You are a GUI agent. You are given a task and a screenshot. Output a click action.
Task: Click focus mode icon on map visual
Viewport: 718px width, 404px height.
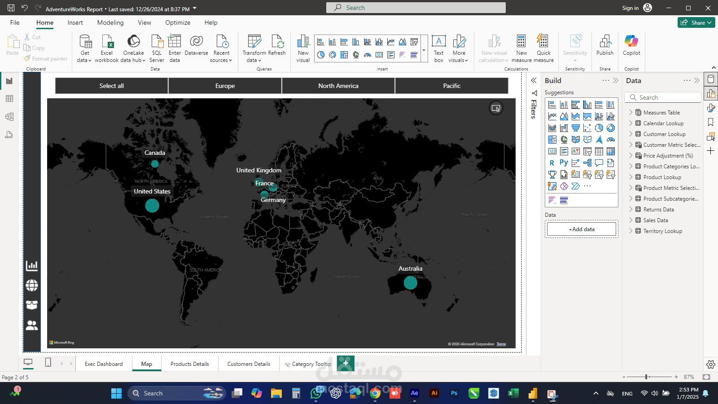point(496,108)
